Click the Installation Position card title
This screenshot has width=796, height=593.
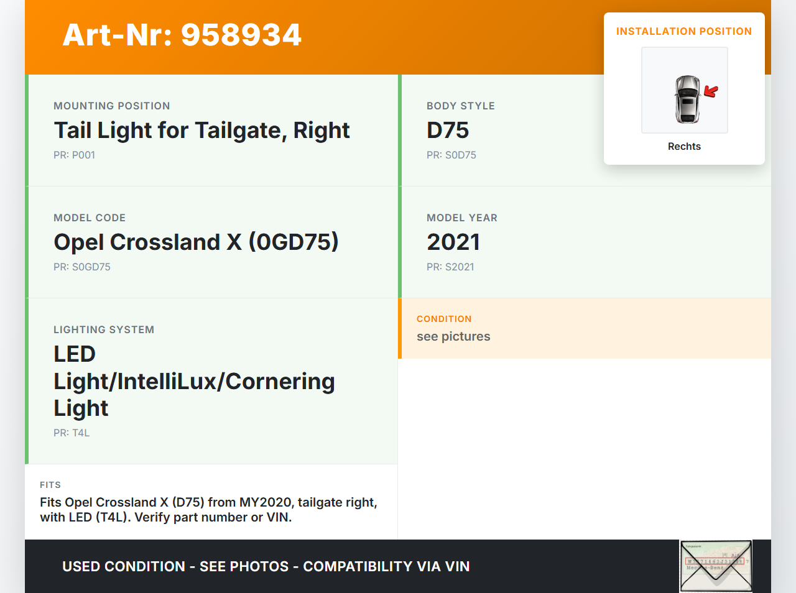683,31
